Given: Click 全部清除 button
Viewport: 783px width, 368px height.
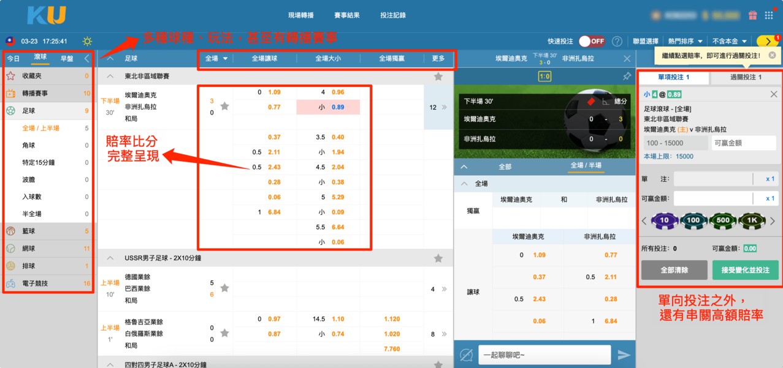Looking at the screenshot, I should click(674, 270).
